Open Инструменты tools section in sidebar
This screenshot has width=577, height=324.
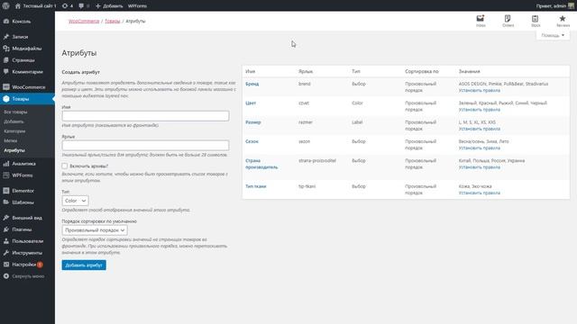[x=27, y=253]
